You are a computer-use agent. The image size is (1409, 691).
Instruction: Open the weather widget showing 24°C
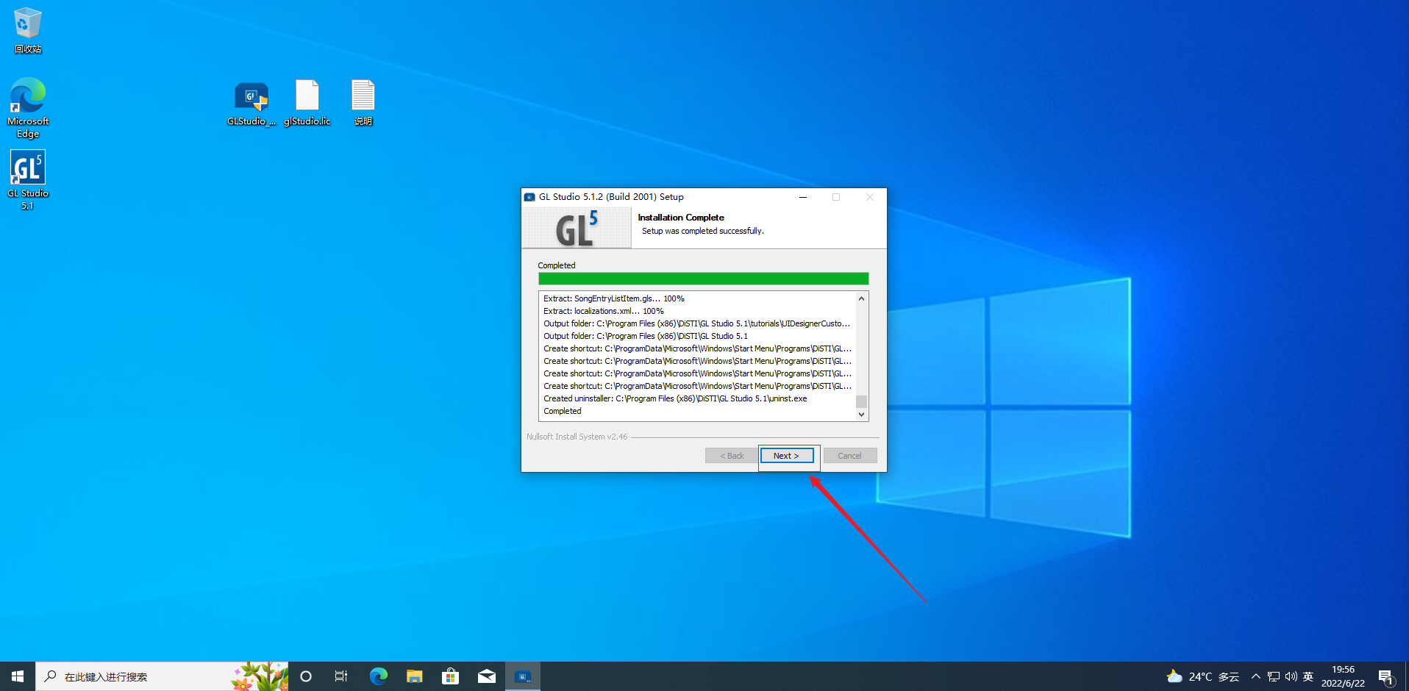(1203, 676)
